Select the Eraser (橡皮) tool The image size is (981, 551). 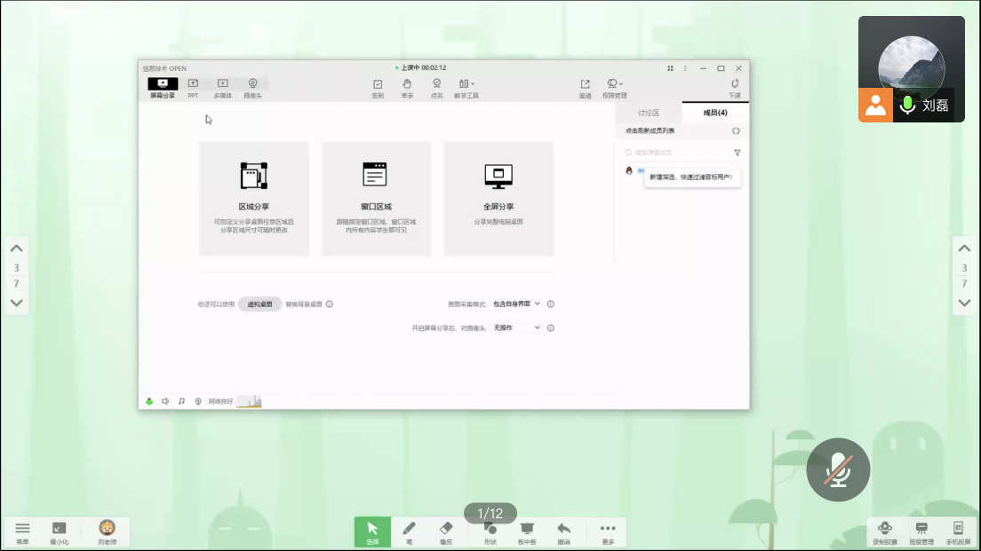tap(446, 531)
